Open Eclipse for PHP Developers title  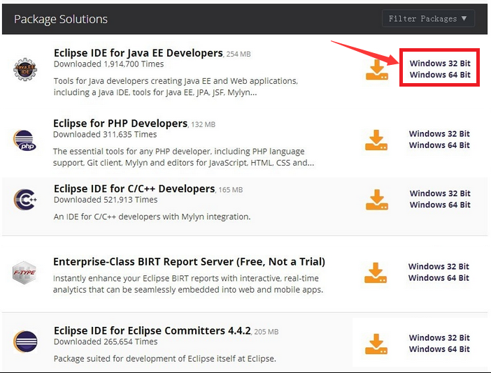(x=120, y=124)
